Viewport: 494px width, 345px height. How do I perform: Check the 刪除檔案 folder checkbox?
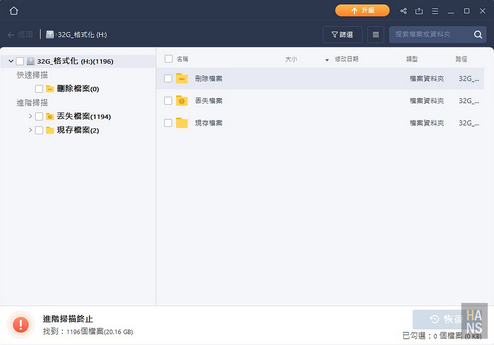point(168,78)
